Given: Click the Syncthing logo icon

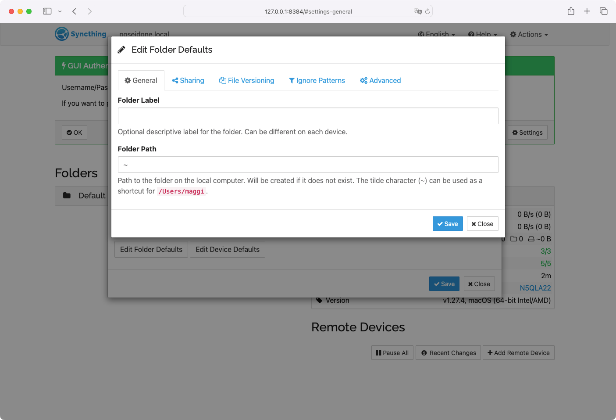Looking at the screenshot, I should (x=62, y=34).
